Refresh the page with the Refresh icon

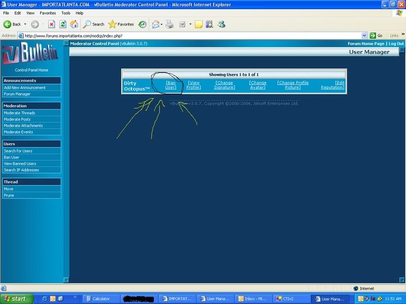tap(63, 24)
